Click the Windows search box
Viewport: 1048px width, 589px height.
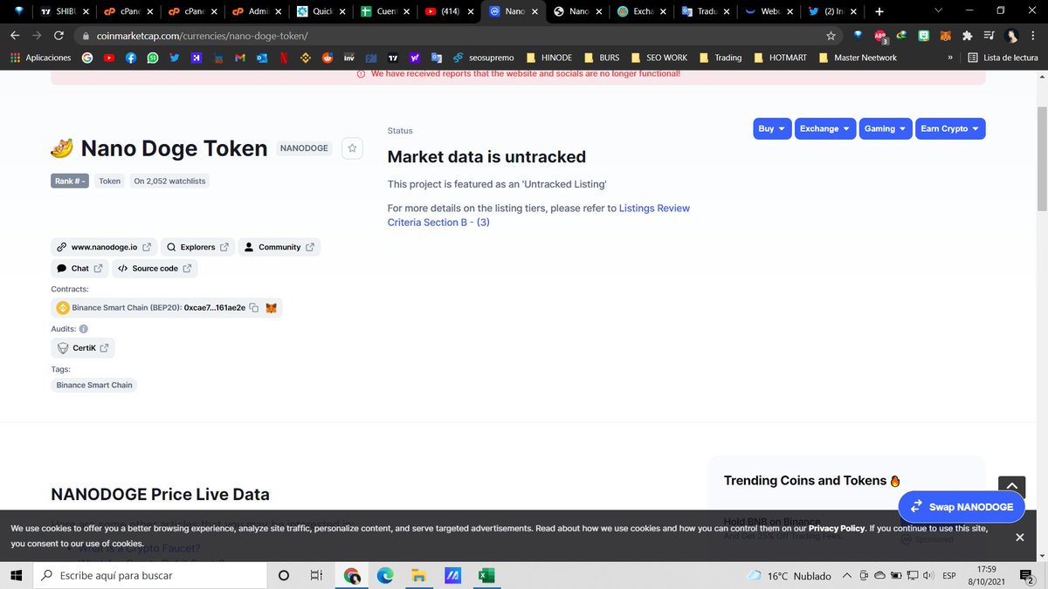(x=148, y=576)
